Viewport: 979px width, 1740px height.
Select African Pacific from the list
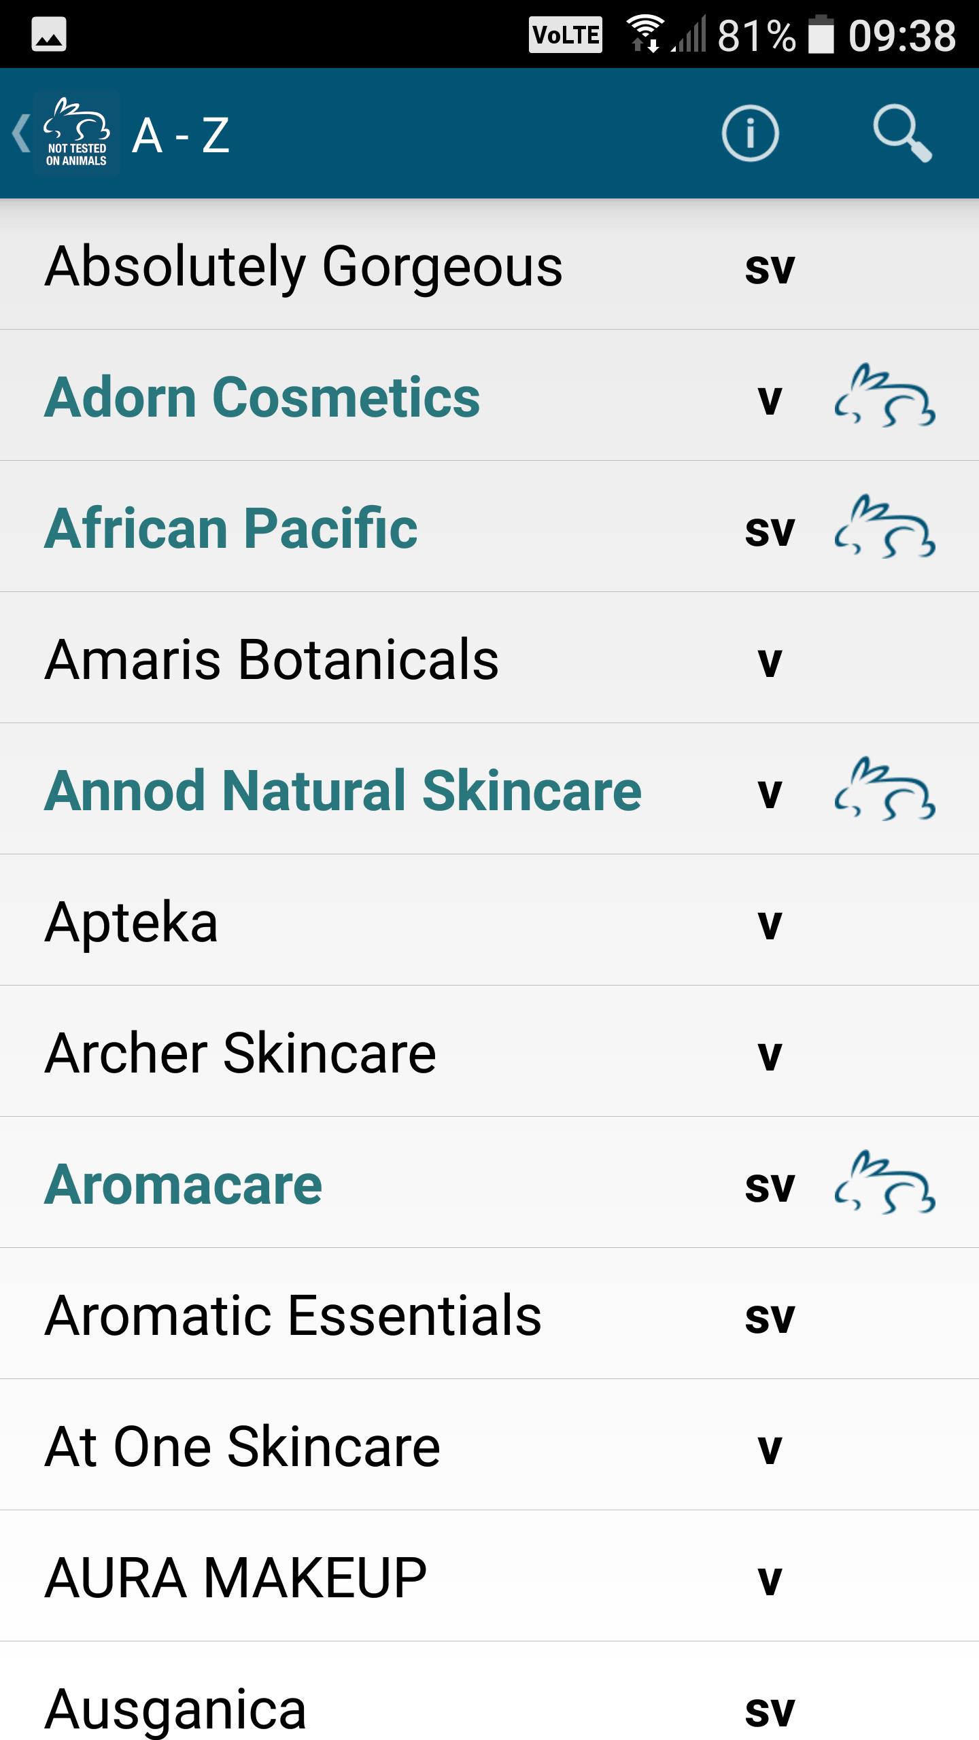(x=231, y=528)
